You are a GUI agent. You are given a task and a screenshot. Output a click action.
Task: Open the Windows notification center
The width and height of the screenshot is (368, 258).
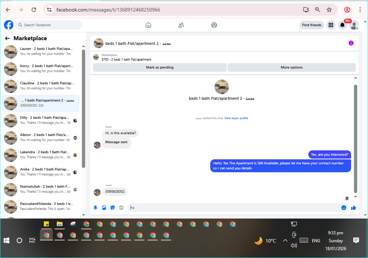(356, 240)
